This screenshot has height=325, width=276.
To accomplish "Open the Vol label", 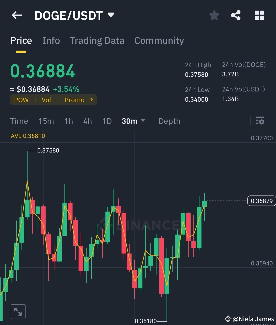I will pyautogui.click(x=46, y=100).
